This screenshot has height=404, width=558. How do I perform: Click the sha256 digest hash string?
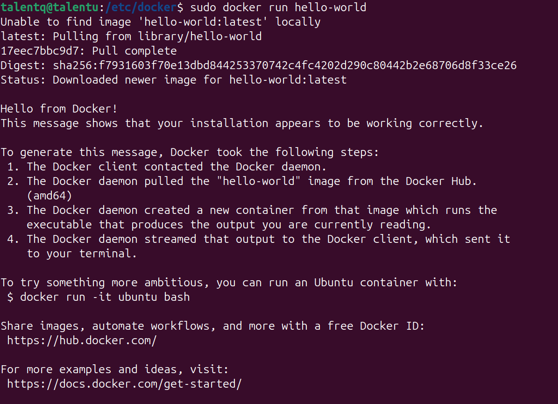284,65
